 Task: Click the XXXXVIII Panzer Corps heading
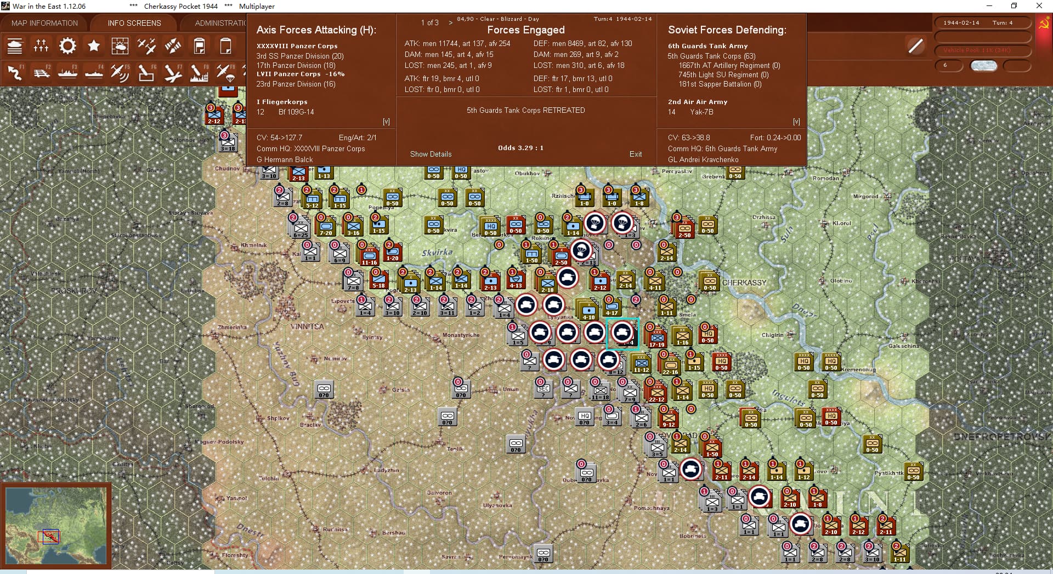pos(297,46)
